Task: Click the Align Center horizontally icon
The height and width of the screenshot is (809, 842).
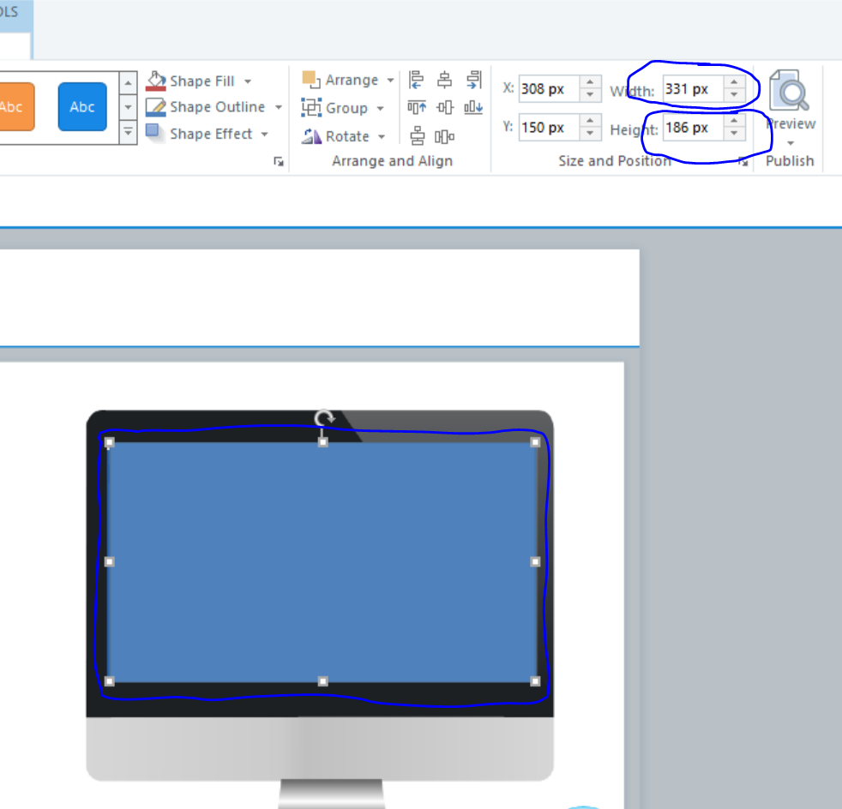Action: tap(445, 80)
